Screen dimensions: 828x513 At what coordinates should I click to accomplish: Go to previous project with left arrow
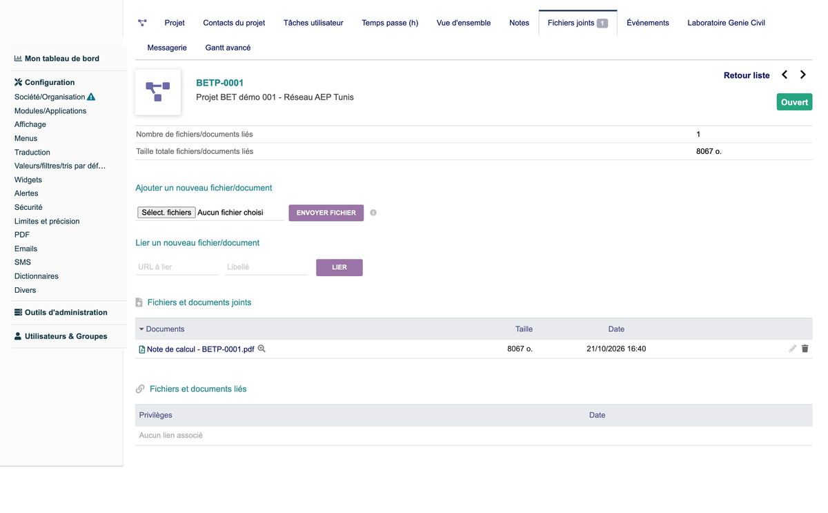pyautogui.click(x=785, y=75)
